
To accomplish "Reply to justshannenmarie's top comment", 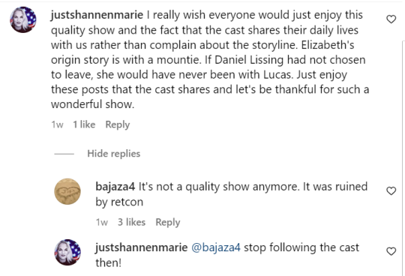I will 118,124.
